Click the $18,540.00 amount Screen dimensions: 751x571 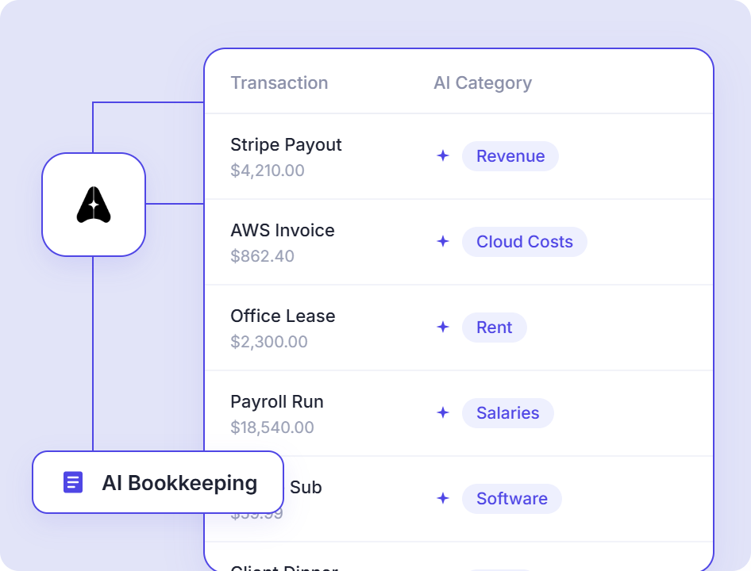click(272, 427)
